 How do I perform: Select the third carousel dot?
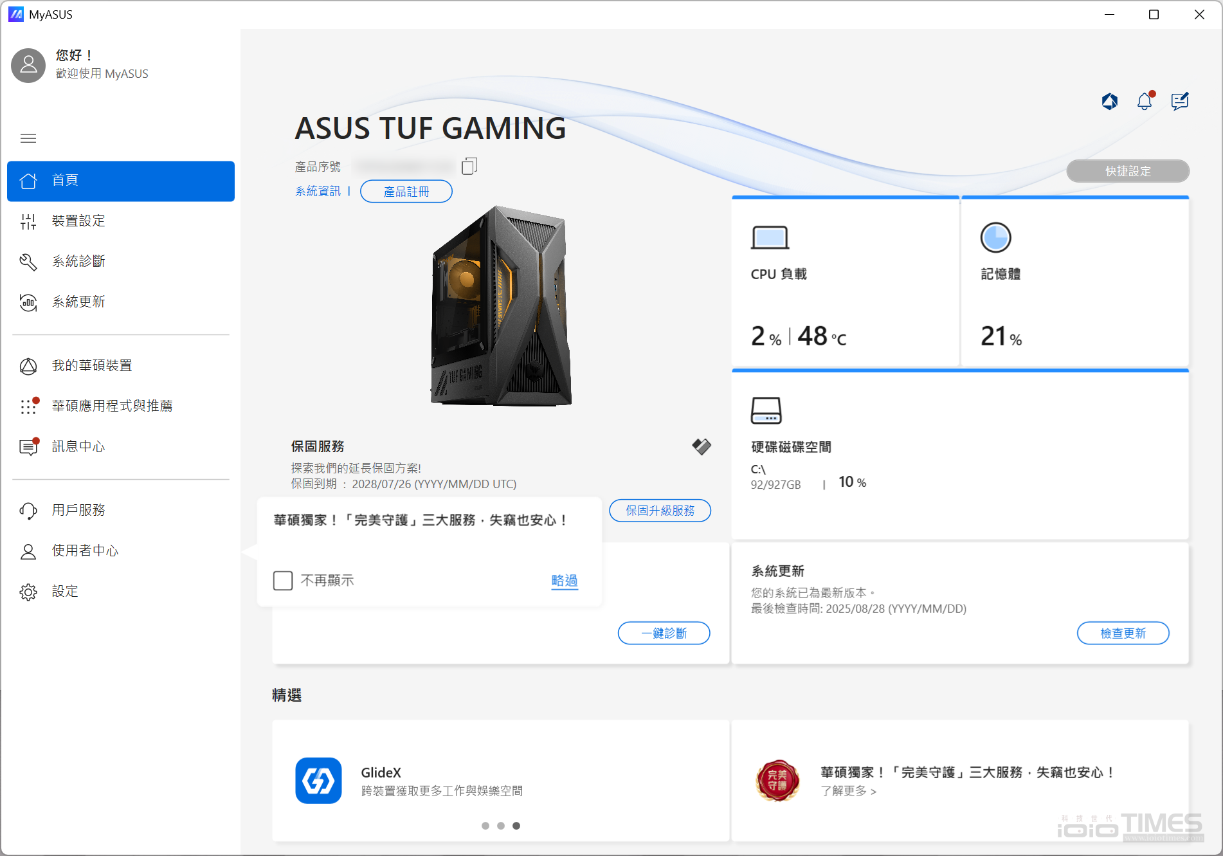tap(516, 826)
